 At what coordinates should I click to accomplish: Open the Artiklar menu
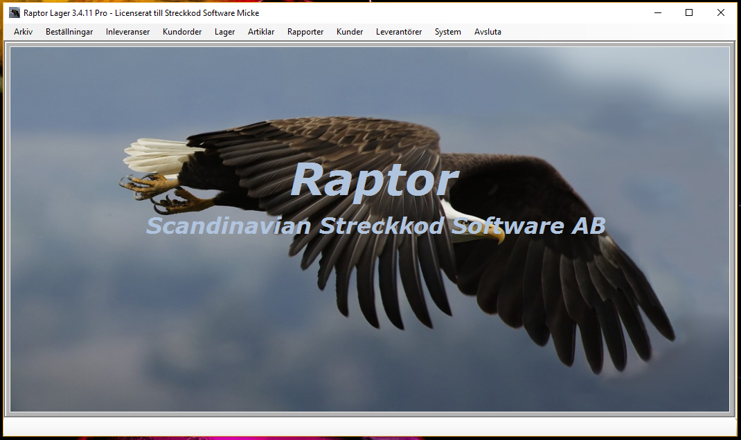point(261,32)
